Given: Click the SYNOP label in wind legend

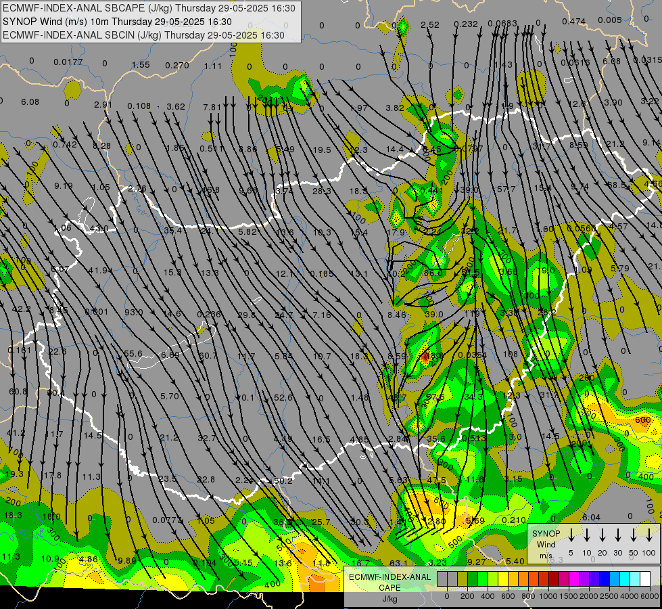Looking at the screenshot, I should (x=546, y=533).
